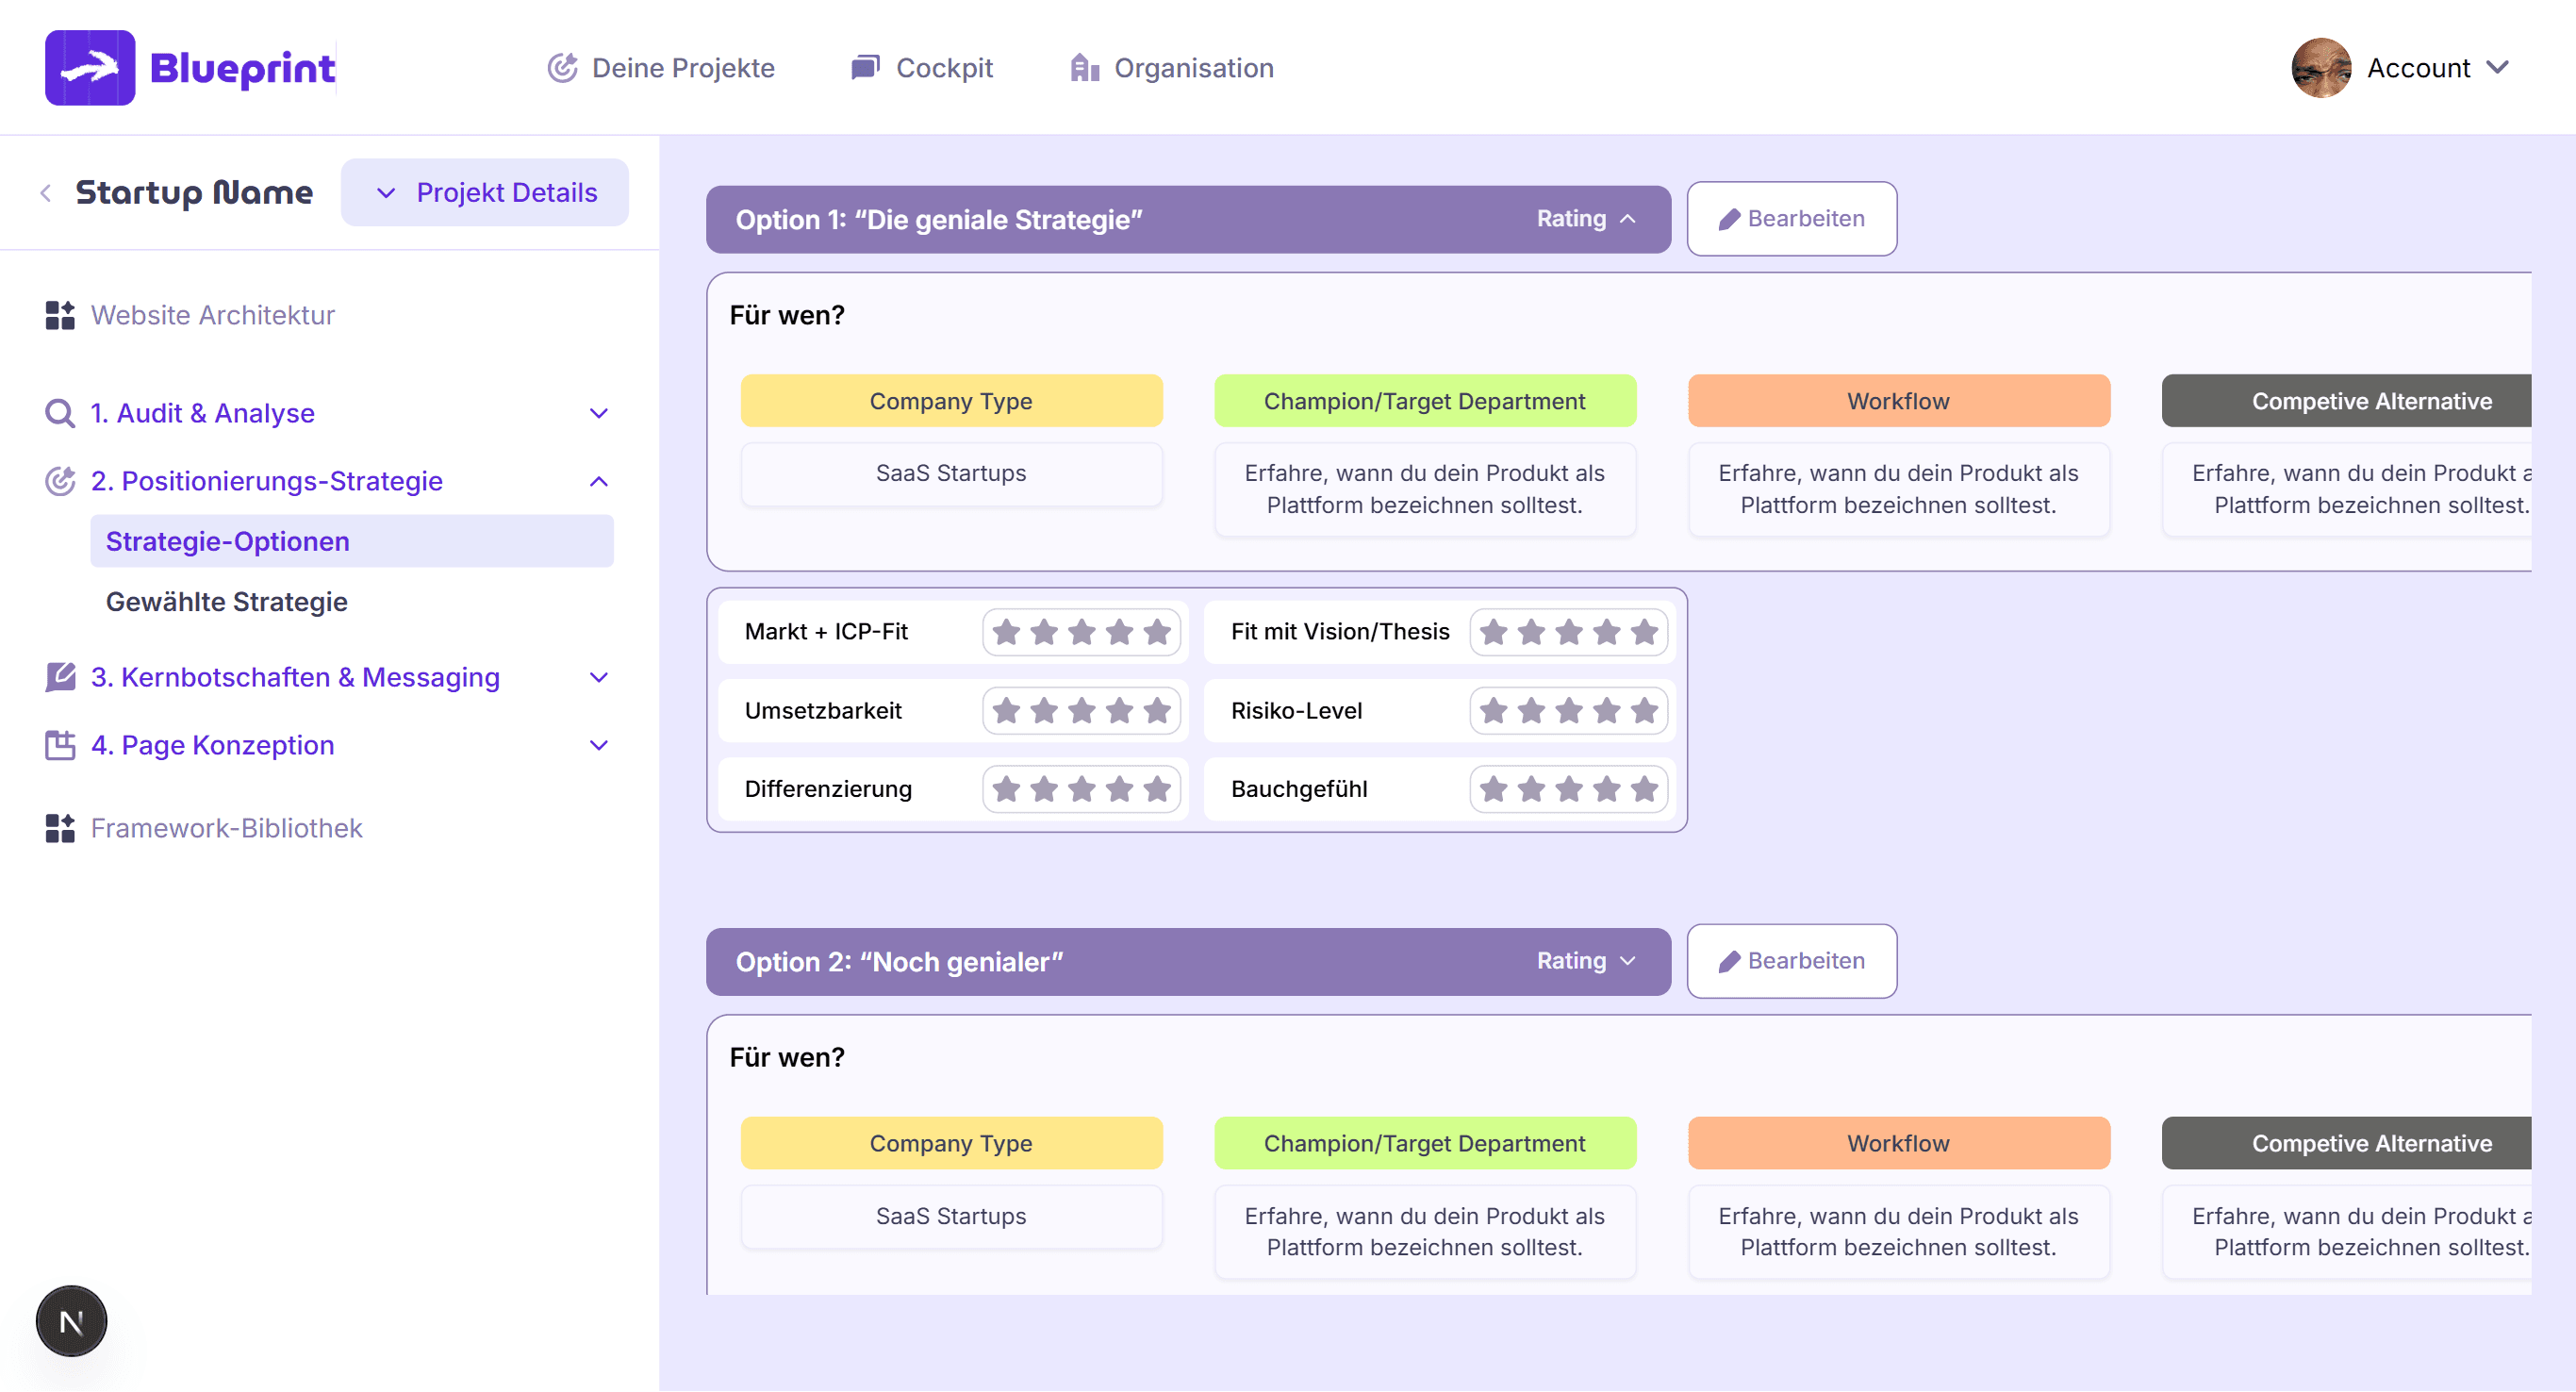This screenshot has height=1392, width=2576.
Task: Click the Website Architektur grid icon
Action: click(60, 315)
